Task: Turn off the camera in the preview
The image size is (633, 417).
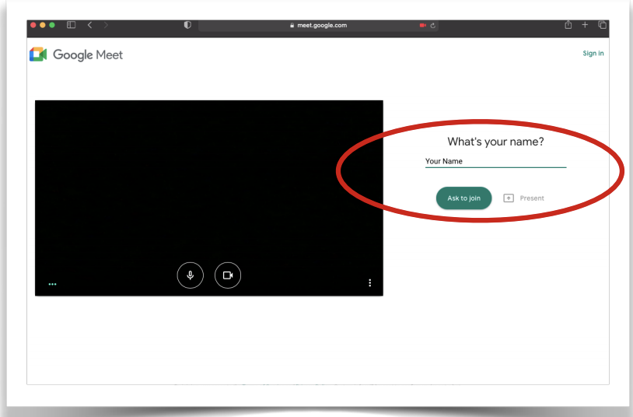Action: (x=228, y=275)
